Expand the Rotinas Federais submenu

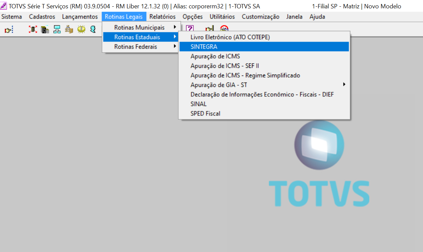pyautogui.click(x=141, y=46)
